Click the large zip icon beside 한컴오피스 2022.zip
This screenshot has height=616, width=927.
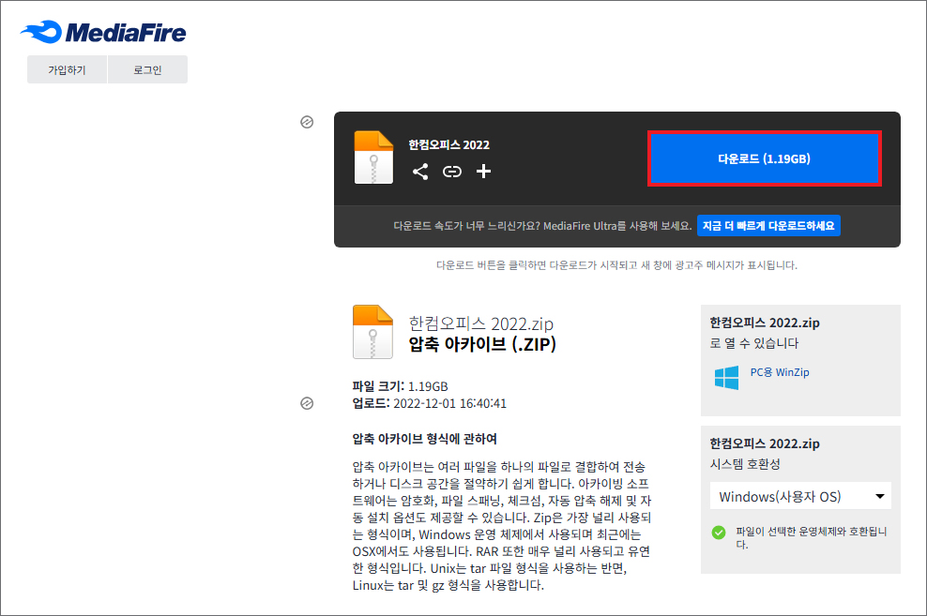[x=373, y=332]
